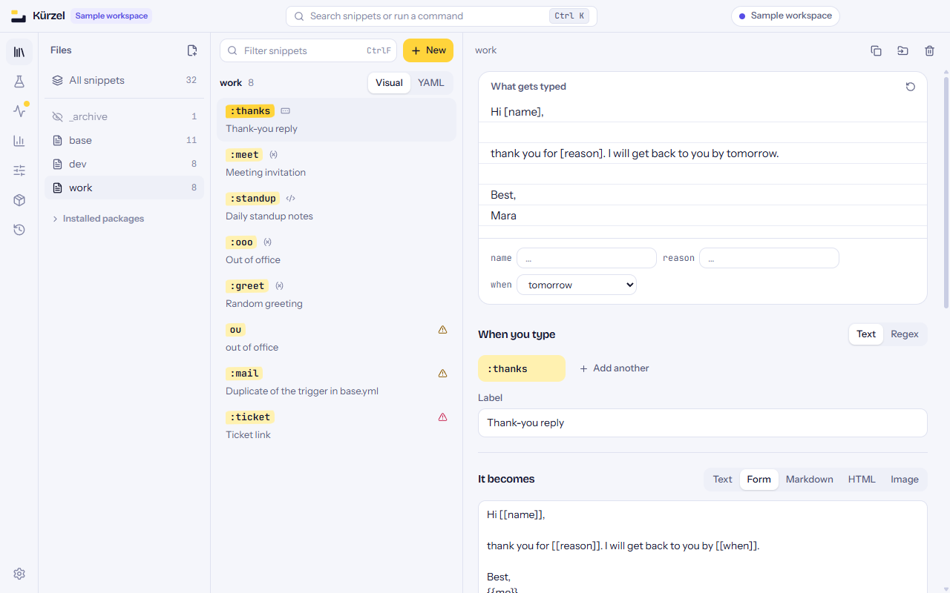Click the reason form field in the preview

click(769, 258)
